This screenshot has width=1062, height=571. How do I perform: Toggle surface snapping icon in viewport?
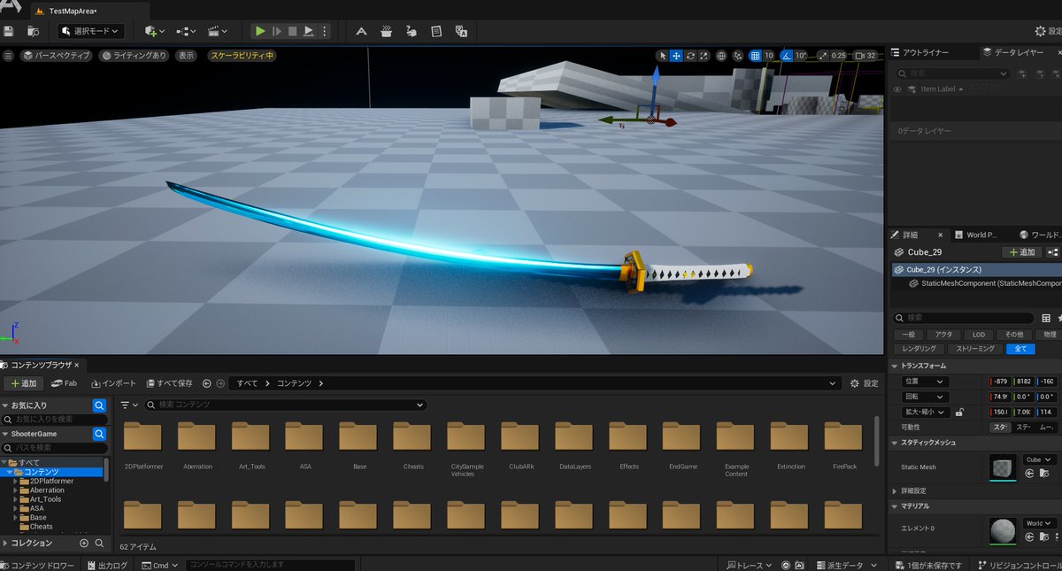pyautogui.click(x=738, y=55)
